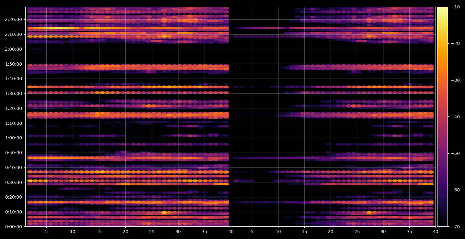Select the 0:20:00 tick label
This screenshot has height=239, width=465.
(x=14, y=197)
